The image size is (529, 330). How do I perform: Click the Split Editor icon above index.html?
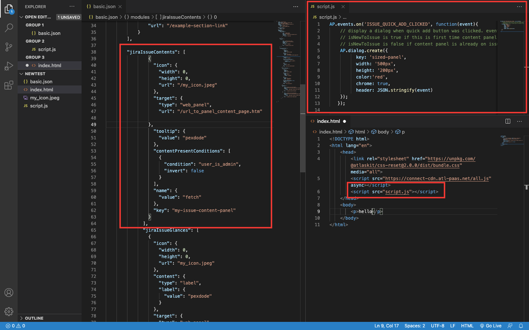pyautogui.click(x=508, y=121)
